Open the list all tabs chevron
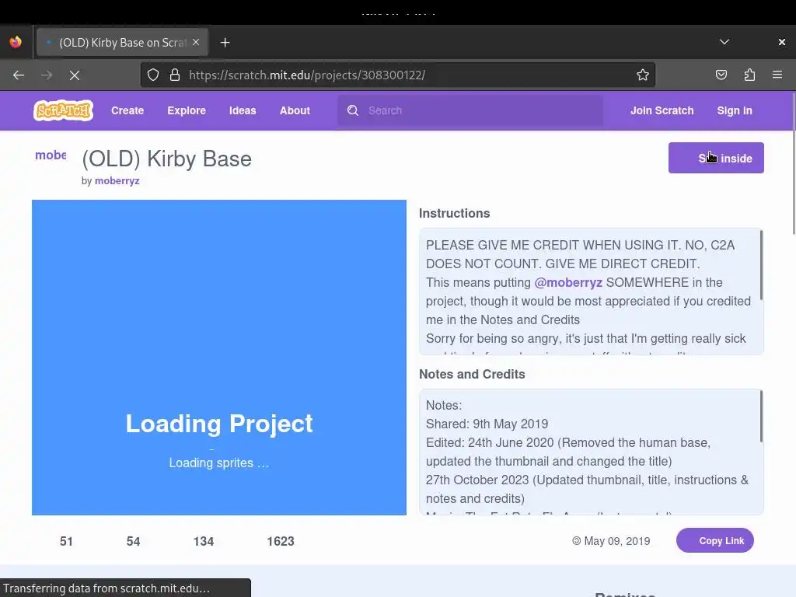The width and height of the screenshot is (796, 597). [724, 42]
